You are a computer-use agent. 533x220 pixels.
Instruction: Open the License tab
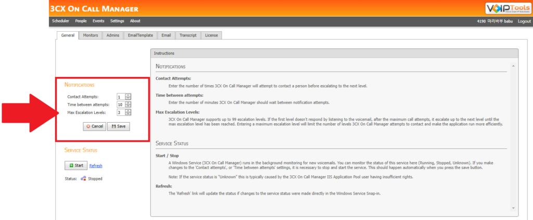click(211, 35)
